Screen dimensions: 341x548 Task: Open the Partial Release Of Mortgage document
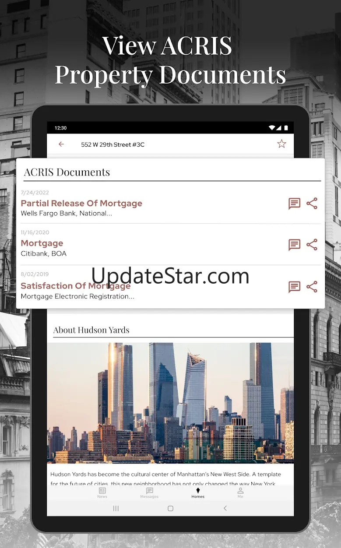(81, 203)
